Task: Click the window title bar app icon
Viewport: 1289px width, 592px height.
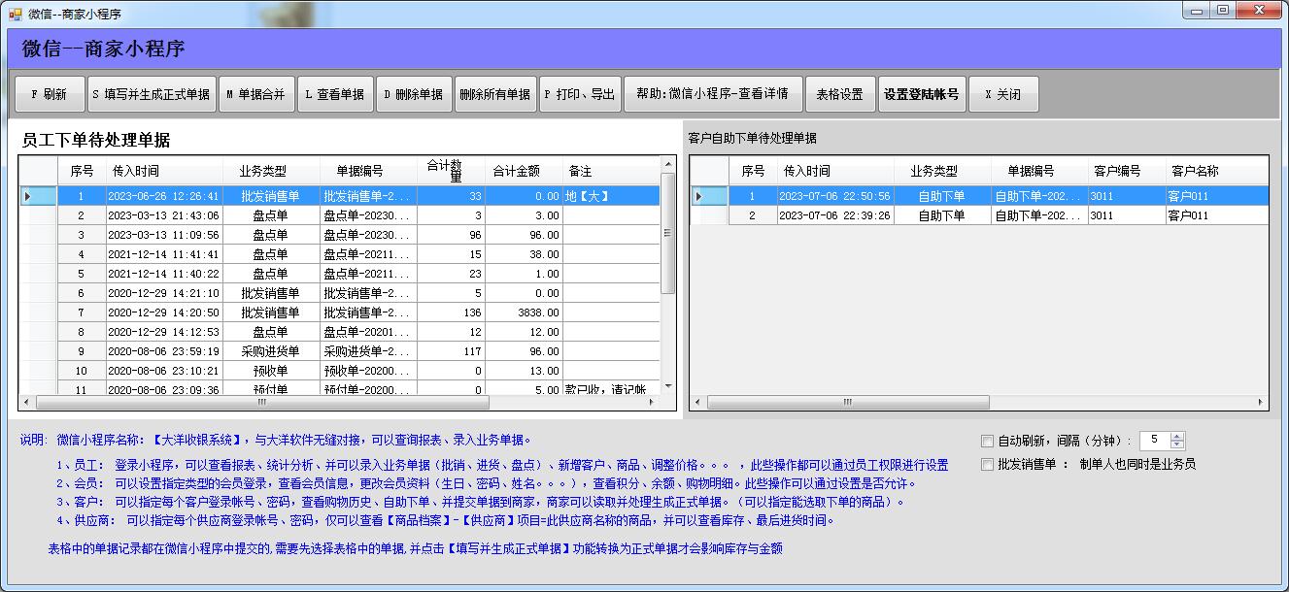Action: point(15,15)
